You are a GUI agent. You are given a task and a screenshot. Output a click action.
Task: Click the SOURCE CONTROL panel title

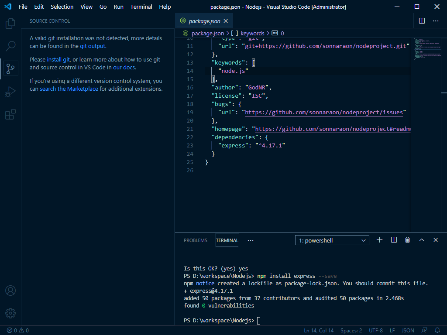point(50,21)
